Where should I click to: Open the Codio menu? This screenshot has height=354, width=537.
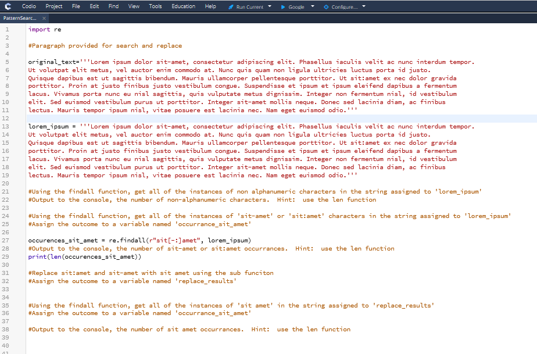[29, 6]
